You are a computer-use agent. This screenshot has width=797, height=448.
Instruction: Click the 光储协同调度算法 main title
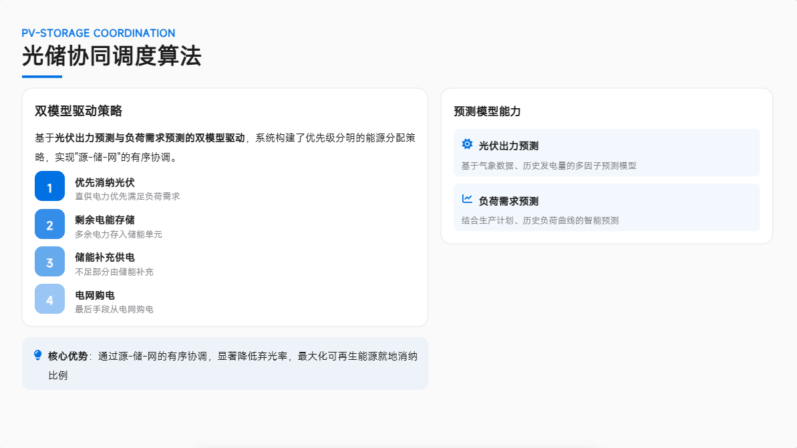pyautogui.click(x=112, y=56)
